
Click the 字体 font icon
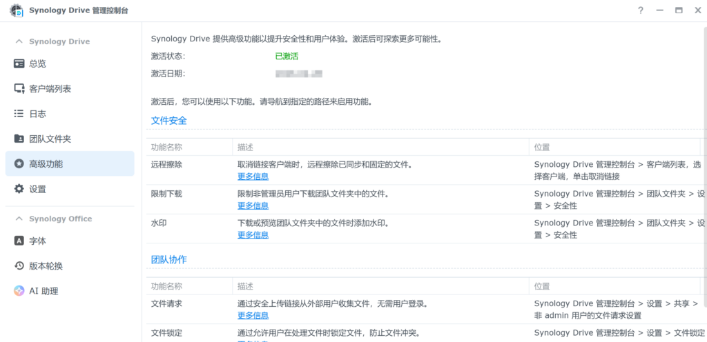click(19, 241)
